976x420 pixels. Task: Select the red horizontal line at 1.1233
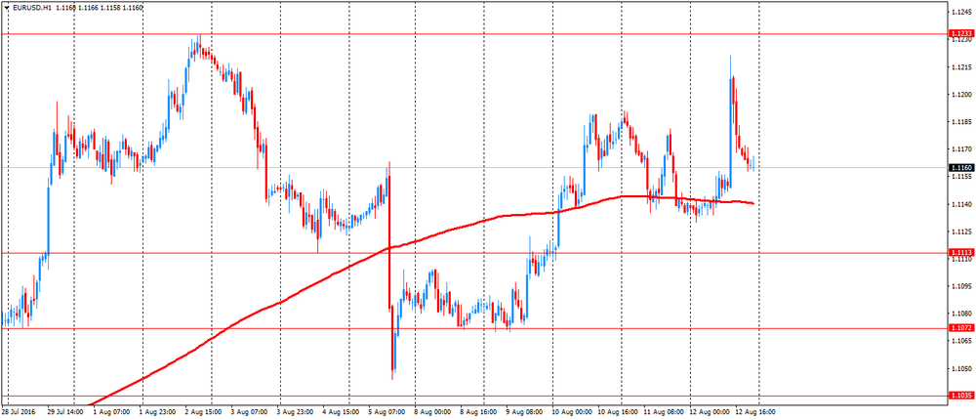click(x=473, y=33)
